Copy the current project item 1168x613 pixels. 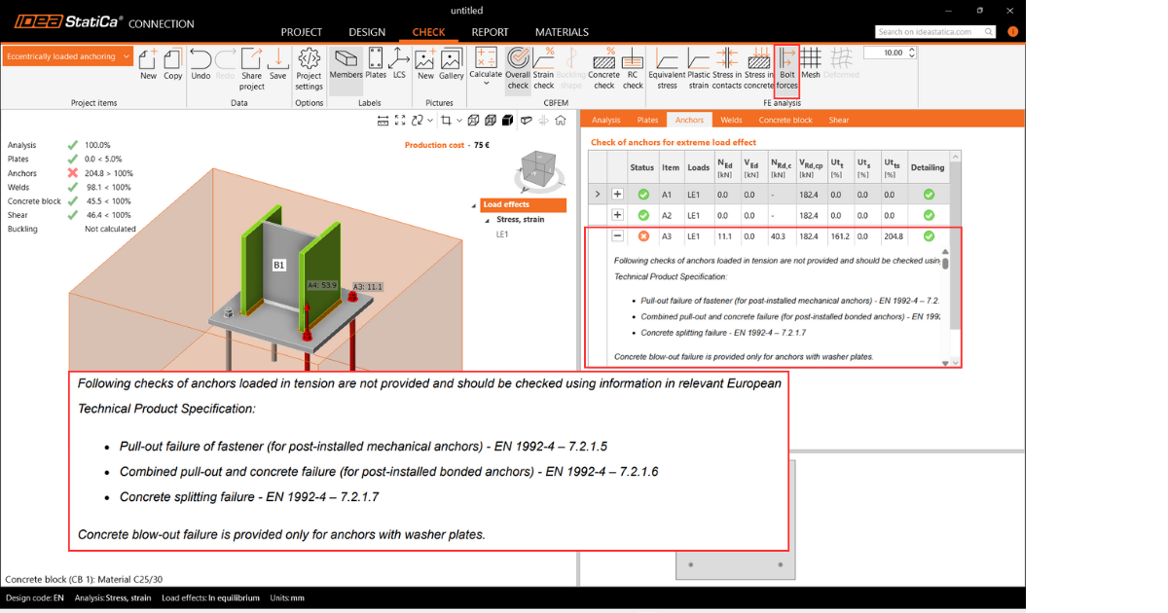173,63
